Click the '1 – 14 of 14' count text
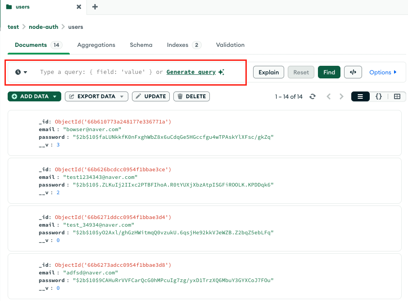The width and height of the screenshot is (408, 301). point(289,96)
